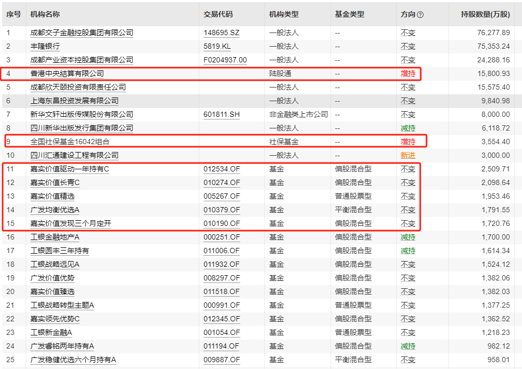The image size is (522, 369).
Task: Open 丰隆银行 institution link
Action: click(45, 46)
